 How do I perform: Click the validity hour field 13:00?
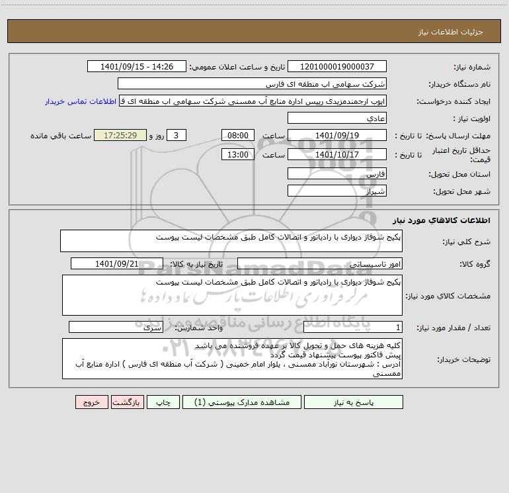[237, 154]
